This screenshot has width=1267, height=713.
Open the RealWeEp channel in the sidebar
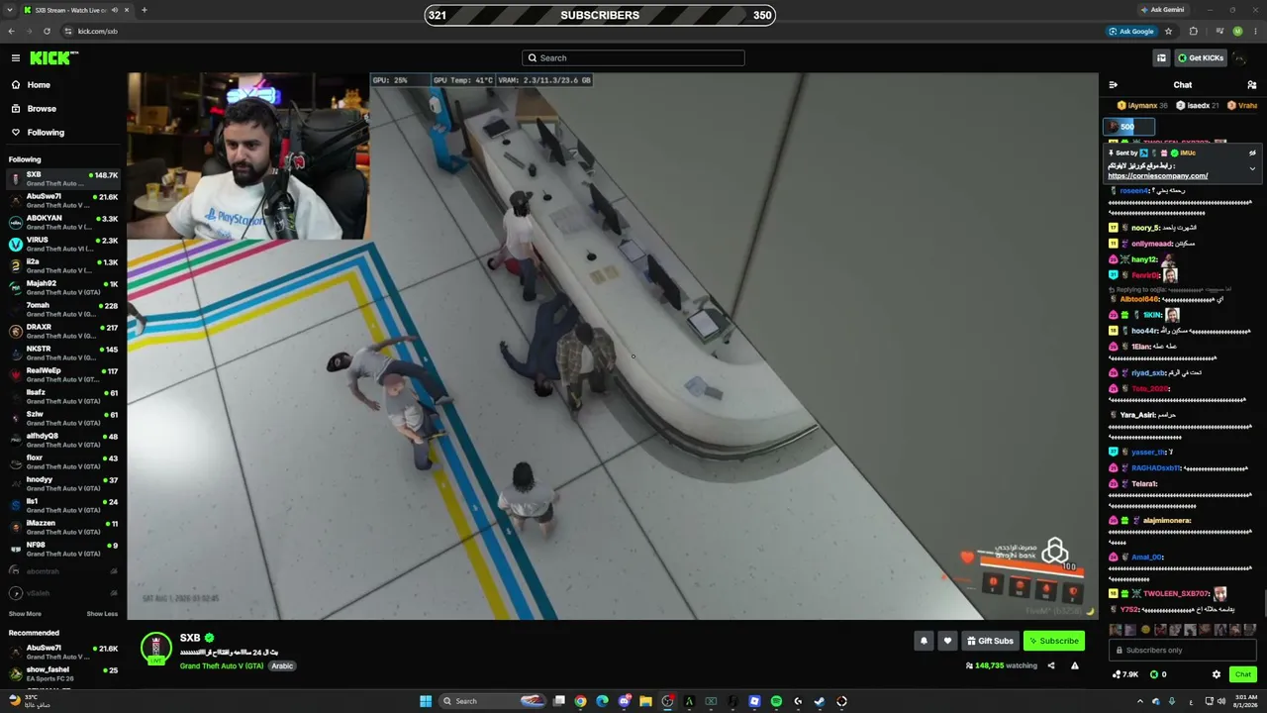click(x=63, y=374)
